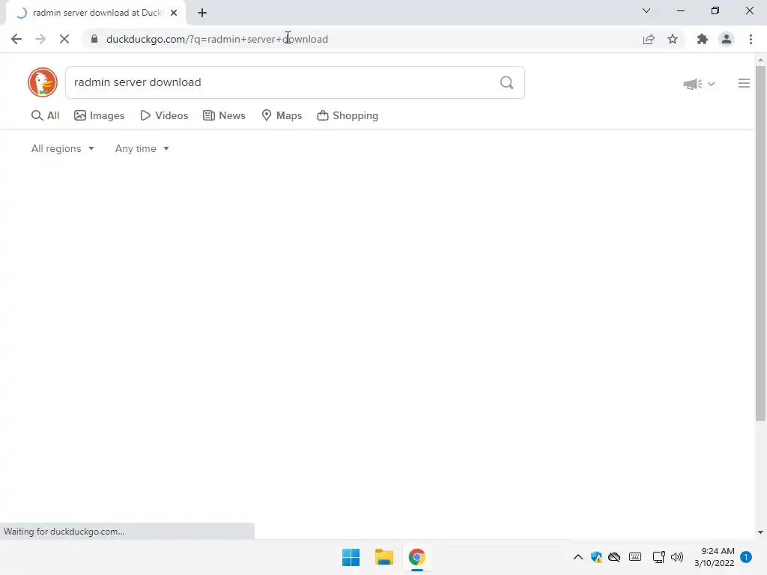The height and width of the screenshot is (575, 767).
Task: Expand the Any time filter
Action: pyautogui.click(x=142, y=149)
